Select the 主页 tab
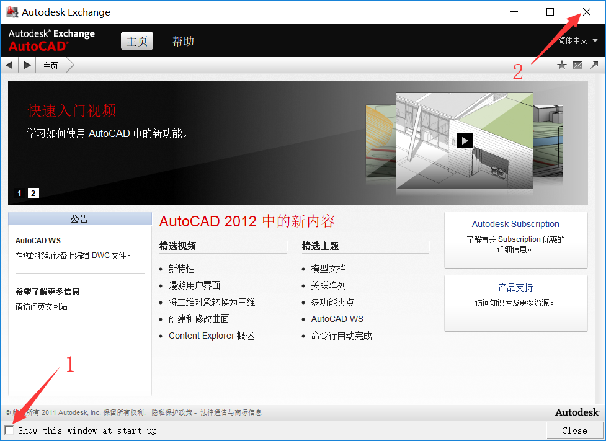 point(137,42)
